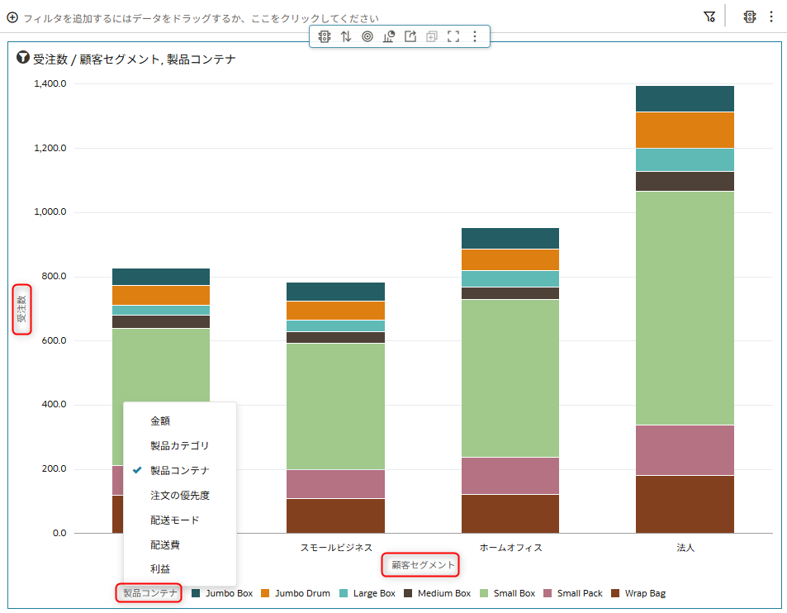Select the pink Small Pack segment of ホームオフィス bar

[510, 476]
